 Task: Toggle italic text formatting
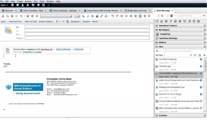[x=88, y=16]
